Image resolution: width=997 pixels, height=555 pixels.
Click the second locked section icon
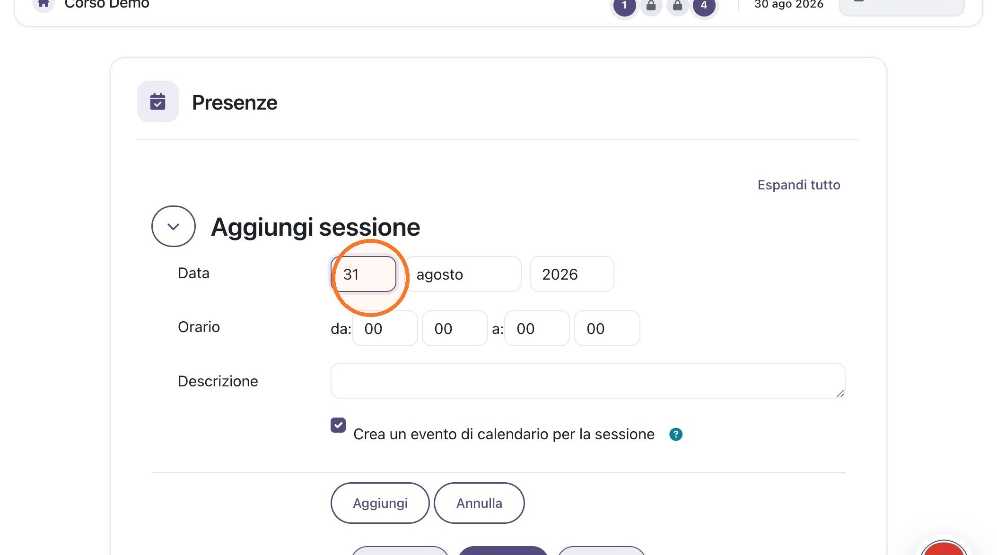[x=678, y=6]
